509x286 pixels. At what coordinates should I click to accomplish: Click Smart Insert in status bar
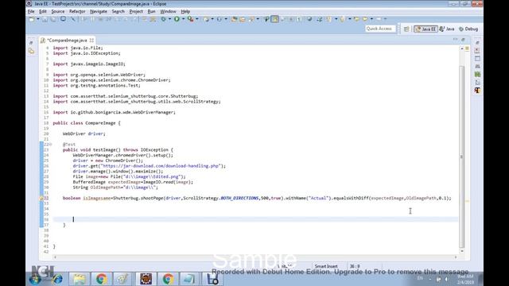coord(326,266)
